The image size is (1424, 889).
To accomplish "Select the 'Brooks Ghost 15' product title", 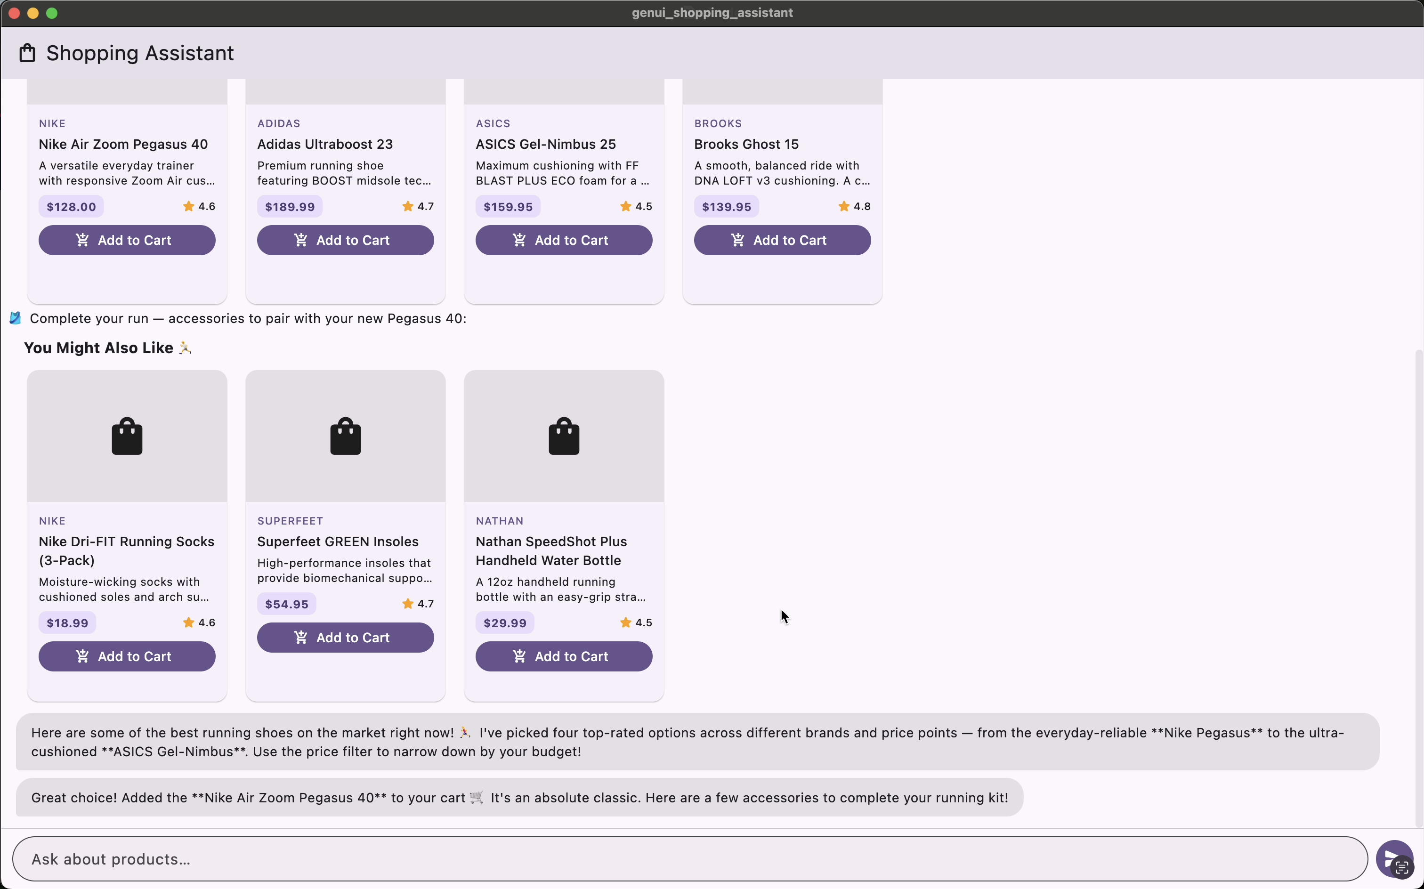I will pos(746,144).
